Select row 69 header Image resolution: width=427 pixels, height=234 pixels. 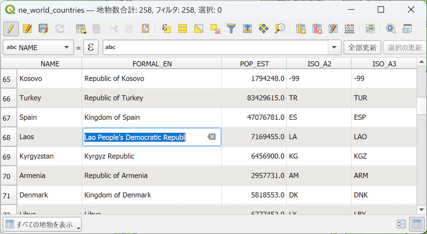click(x=9, y=157)
